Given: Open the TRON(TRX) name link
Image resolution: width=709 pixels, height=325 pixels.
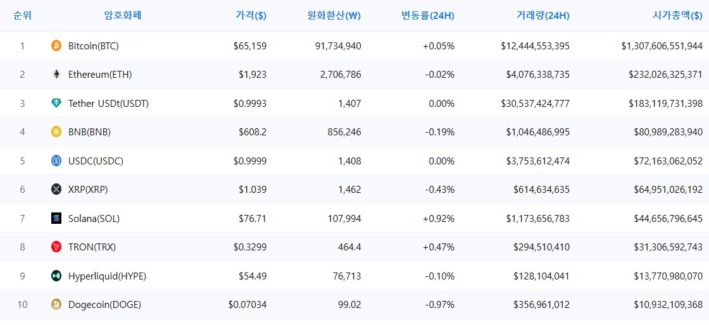Looking at the screenshot, I should click(x=92, y=247).
